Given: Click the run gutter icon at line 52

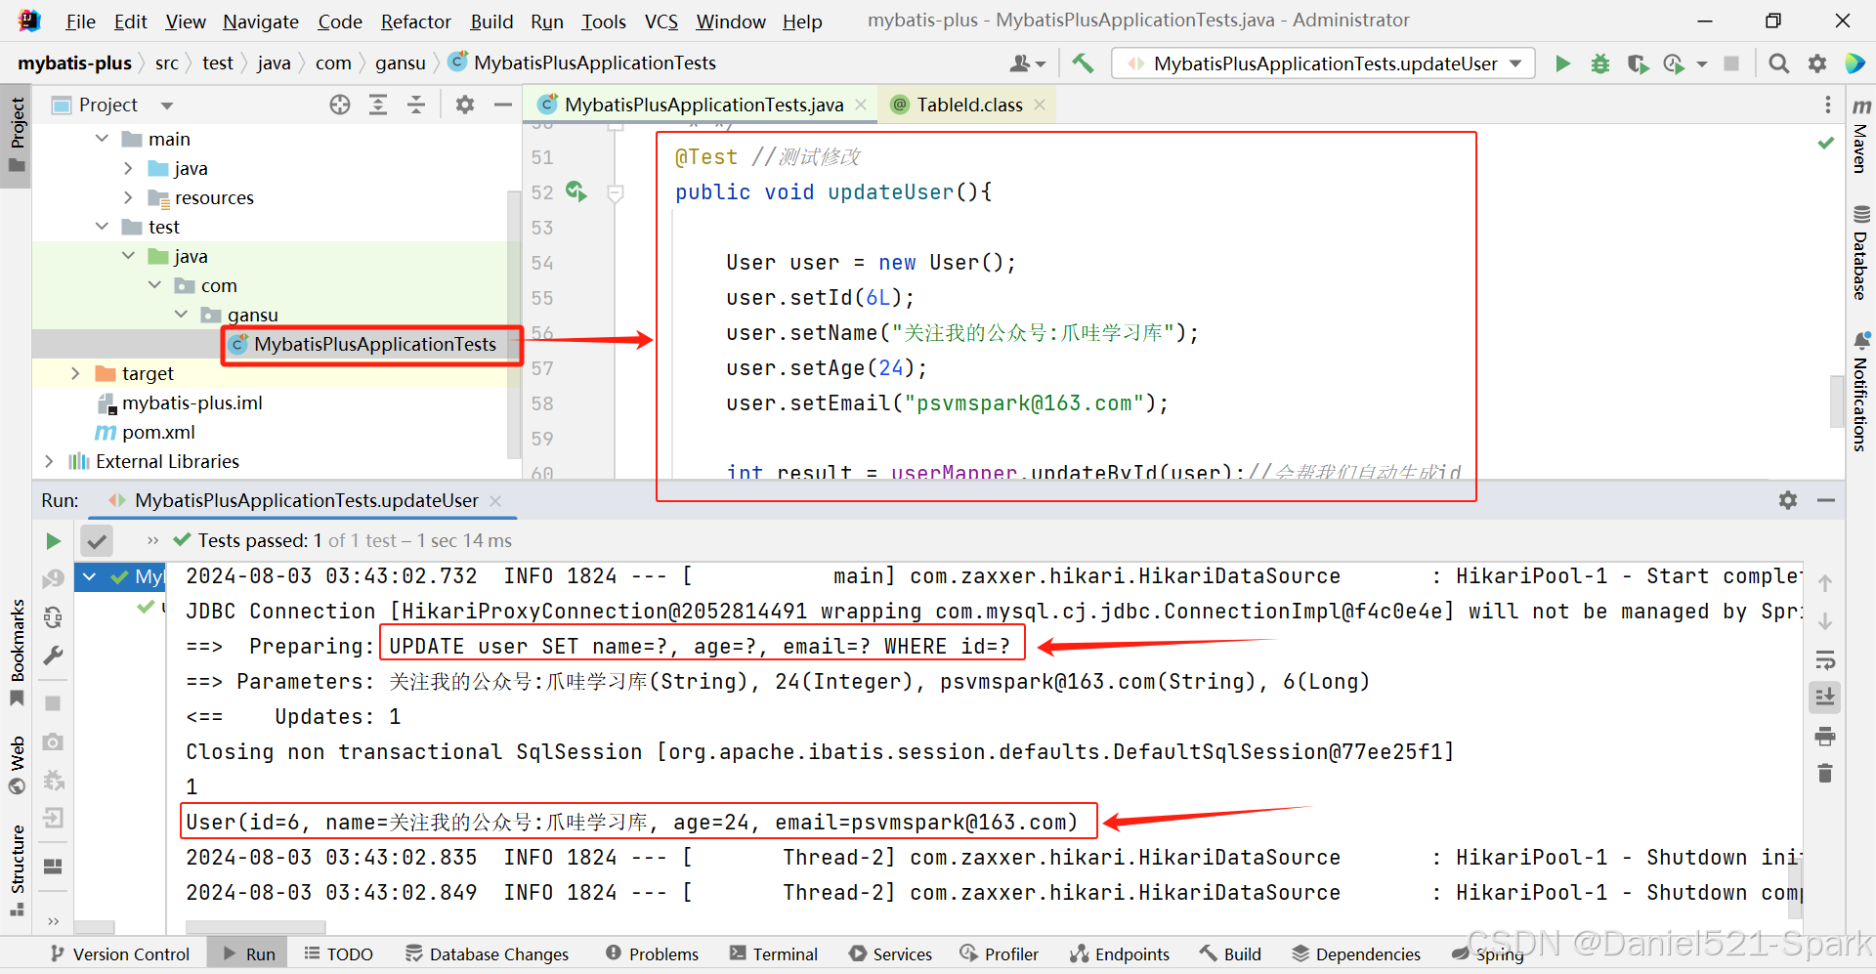Looking at the screenshot, I should 576,191.
